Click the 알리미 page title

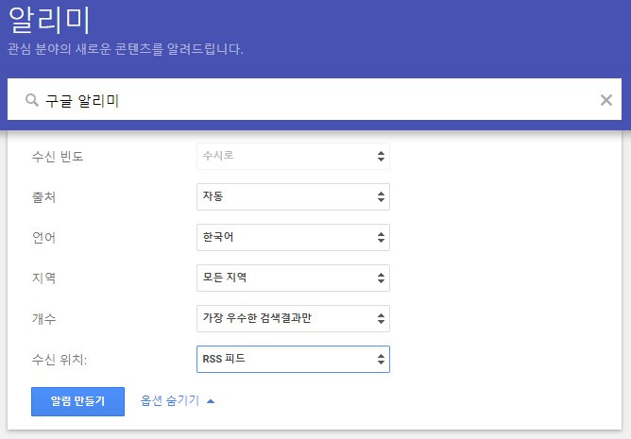coord(49,20)
